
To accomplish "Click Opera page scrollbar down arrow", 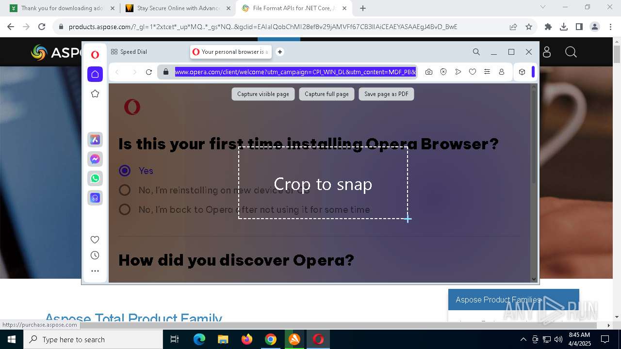I will (x=534, y=279).
